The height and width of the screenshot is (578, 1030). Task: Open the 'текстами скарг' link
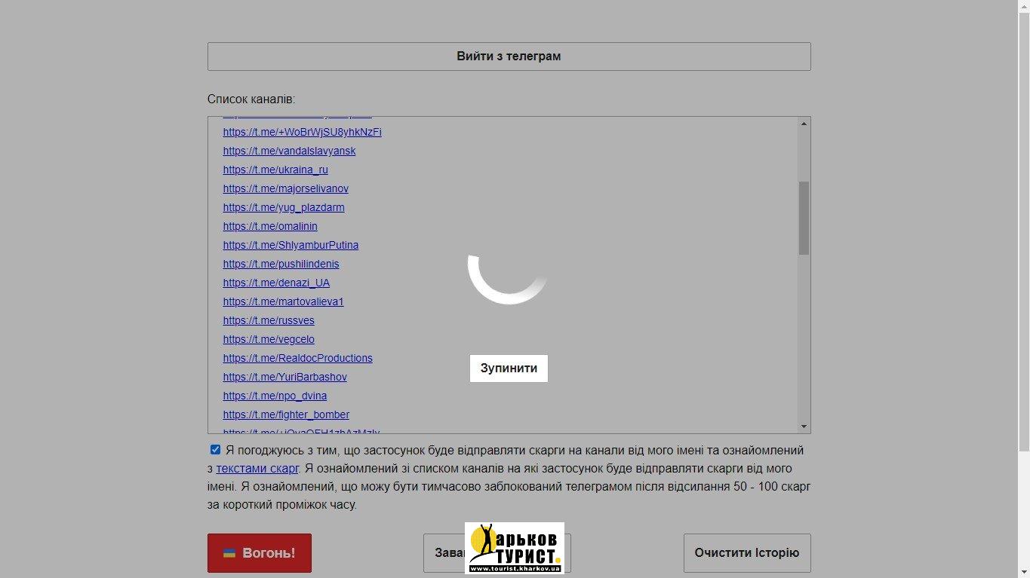[x=257, y=469]
